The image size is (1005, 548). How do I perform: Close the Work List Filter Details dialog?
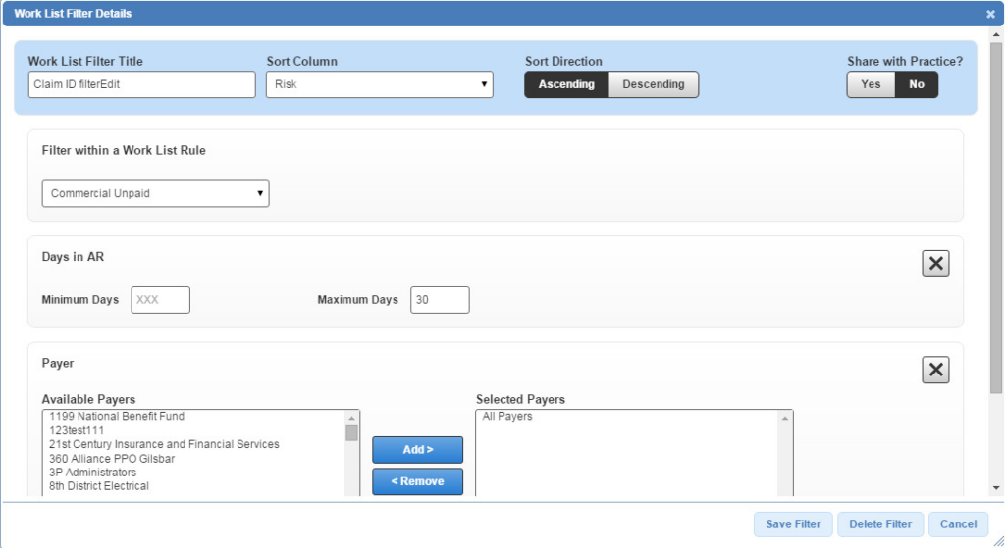click(x=990, y=14)
